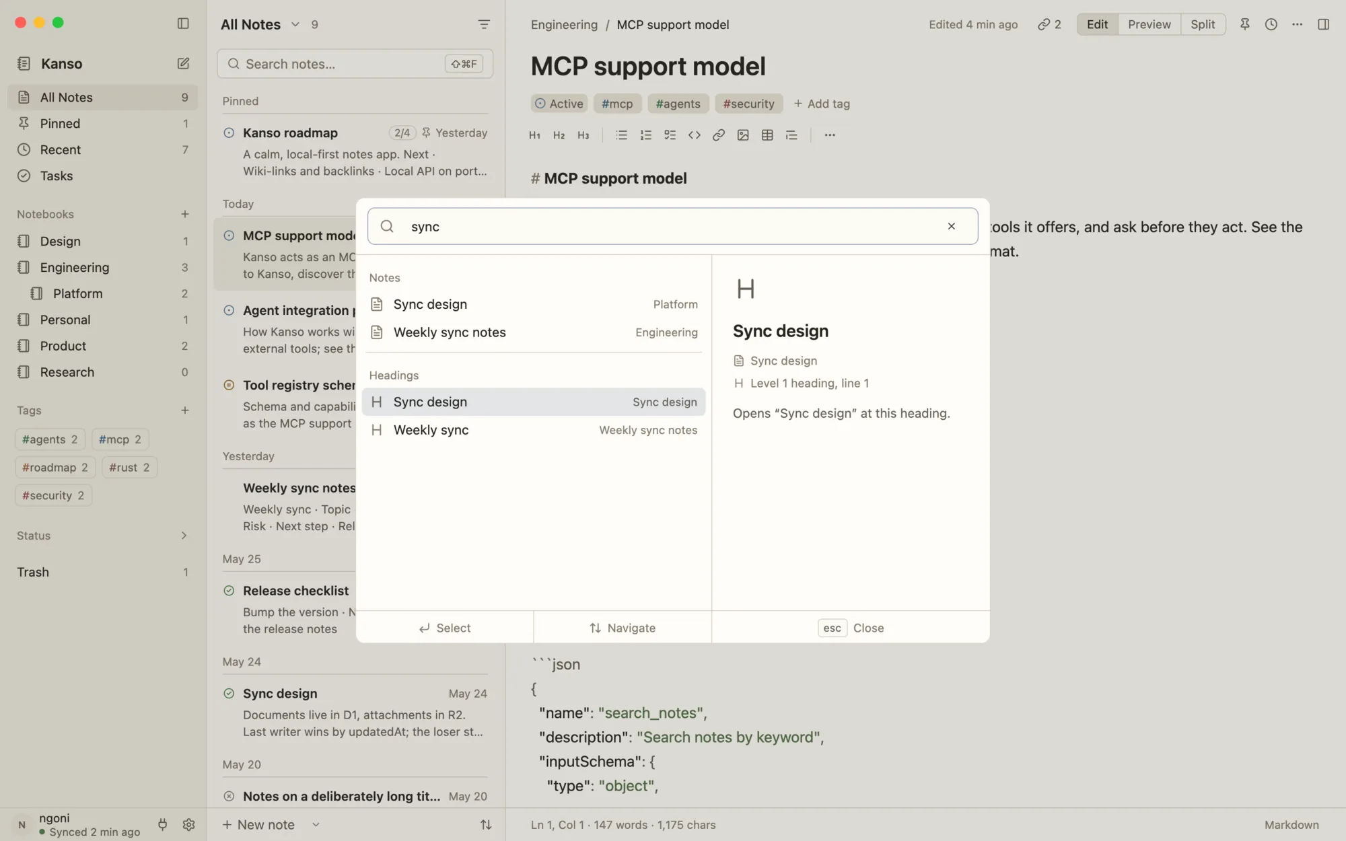Apply Heading 3 formatting
Screen dimensions: 1346x841
tap(583, 135)
